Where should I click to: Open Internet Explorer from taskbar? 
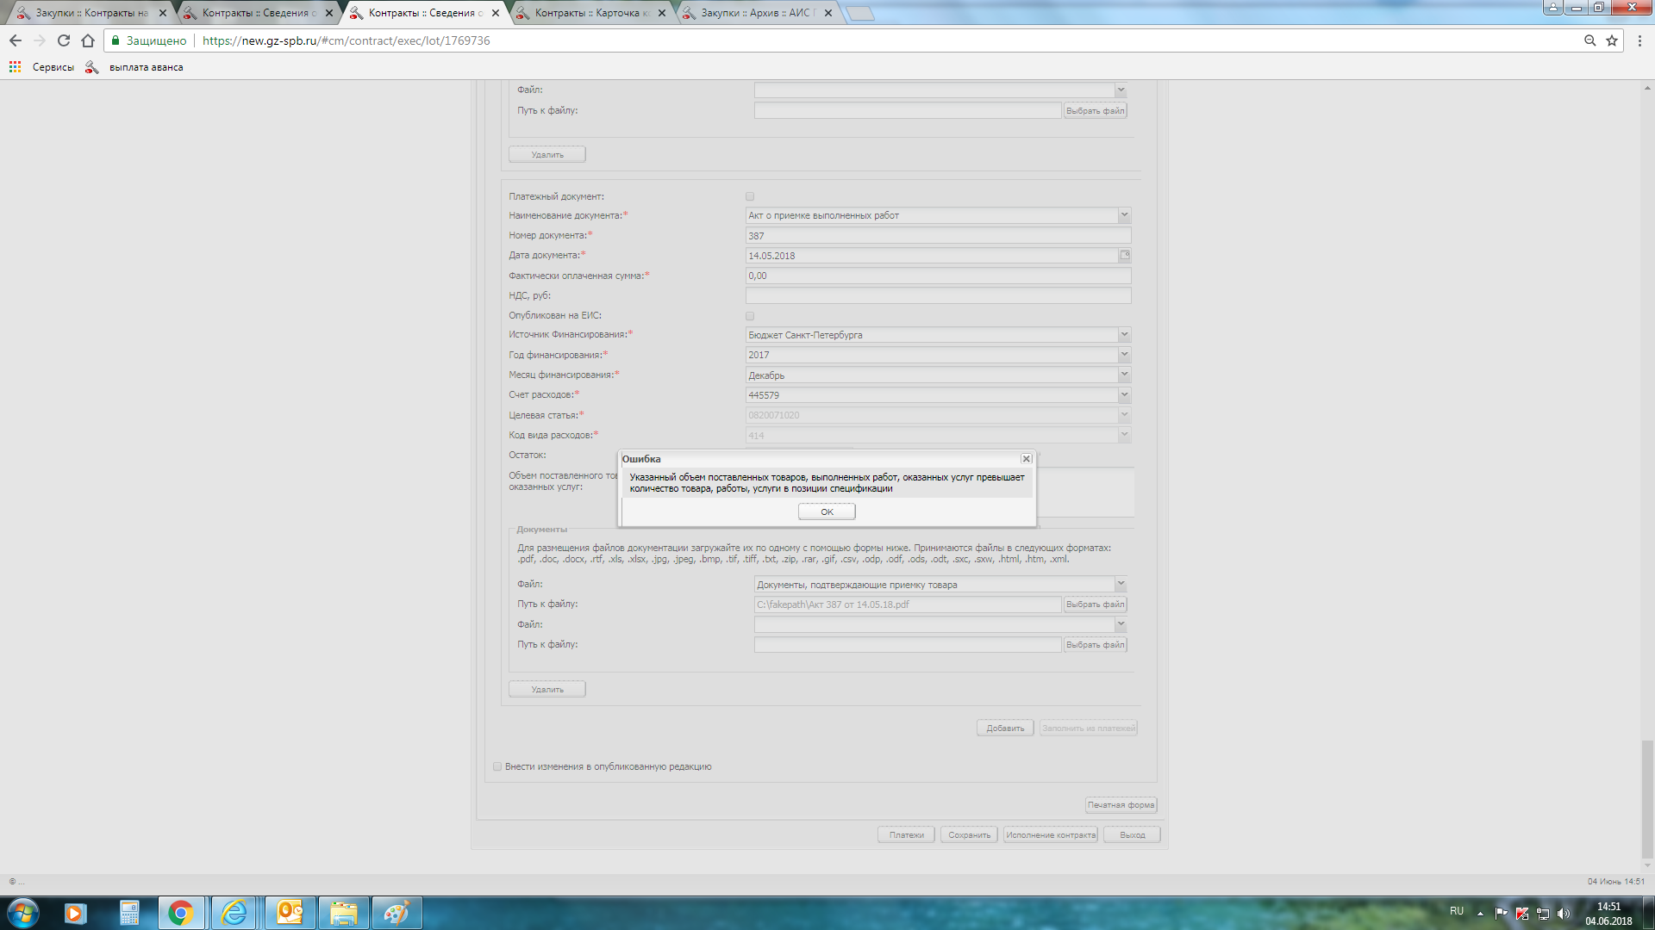point(234,913)
